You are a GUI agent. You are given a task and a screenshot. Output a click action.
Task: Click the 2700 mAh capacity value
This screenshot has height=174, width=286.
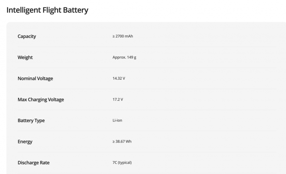coord(124,36)
